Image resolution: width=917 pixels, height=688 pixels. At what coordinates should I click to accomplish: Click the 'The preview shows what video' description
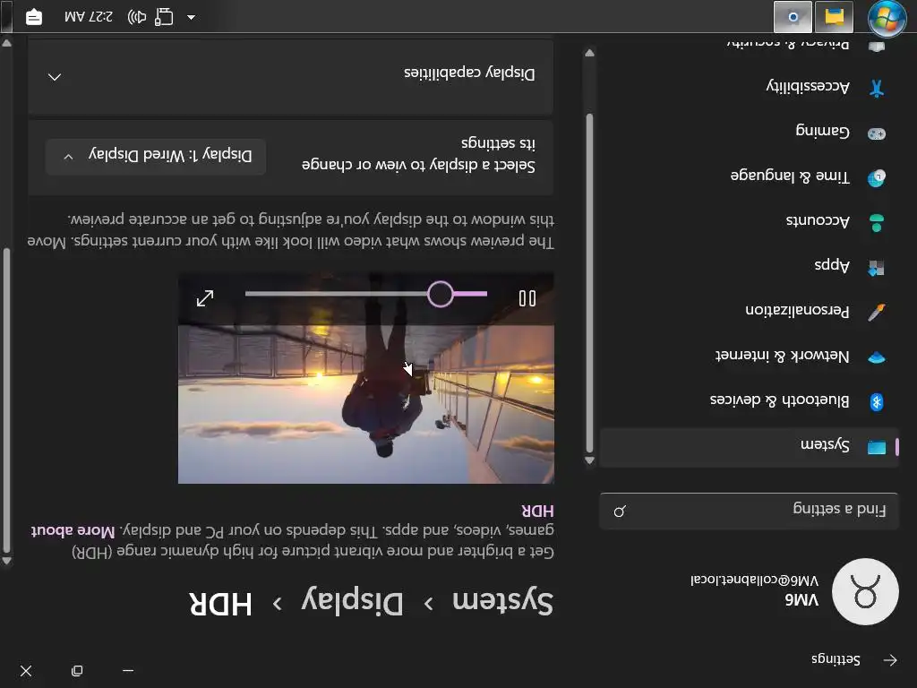click(291, 231)
